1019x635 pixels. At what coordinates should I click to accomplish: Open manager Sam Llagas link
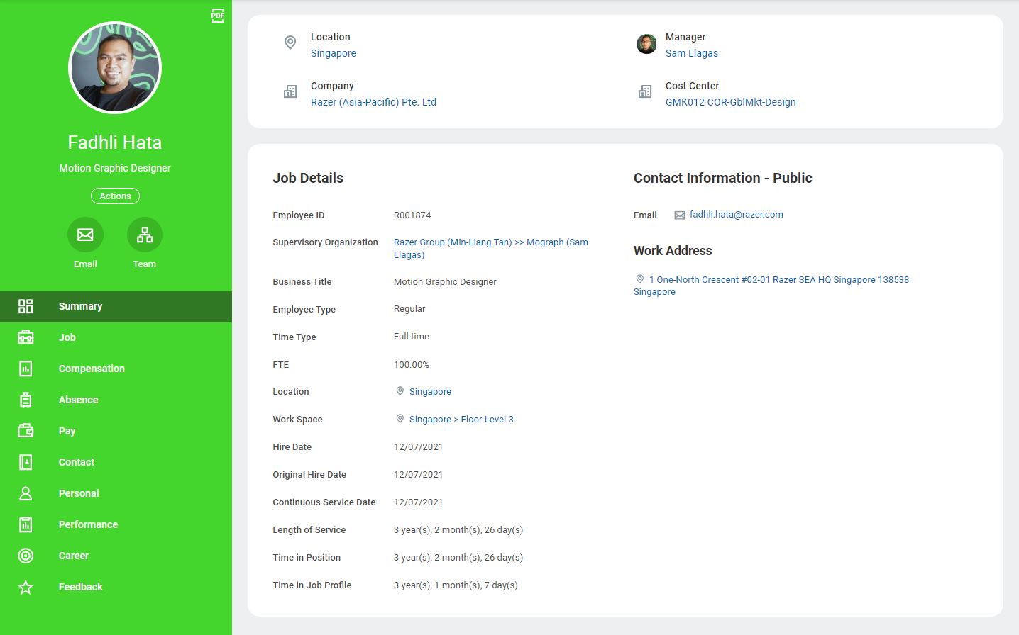click(x=692, y=53)
